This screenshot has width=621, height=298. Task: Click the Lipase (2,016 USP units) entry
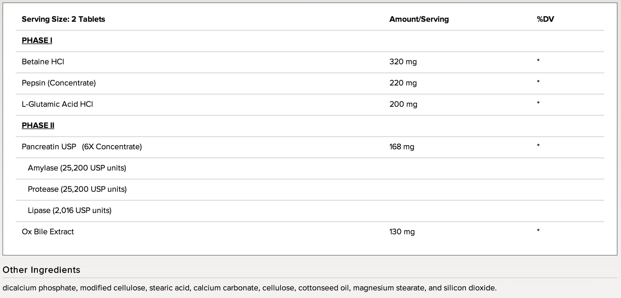70,210
